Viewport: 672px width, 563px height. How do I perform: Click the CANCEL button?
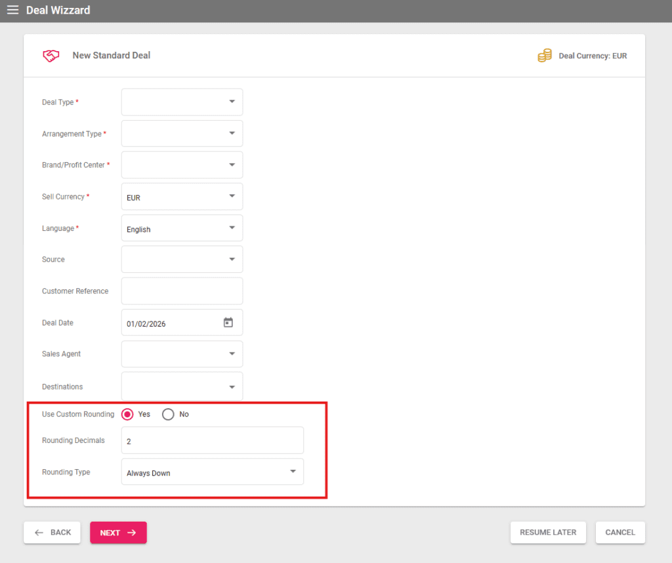pyautogui.click(x=619, y=532)
